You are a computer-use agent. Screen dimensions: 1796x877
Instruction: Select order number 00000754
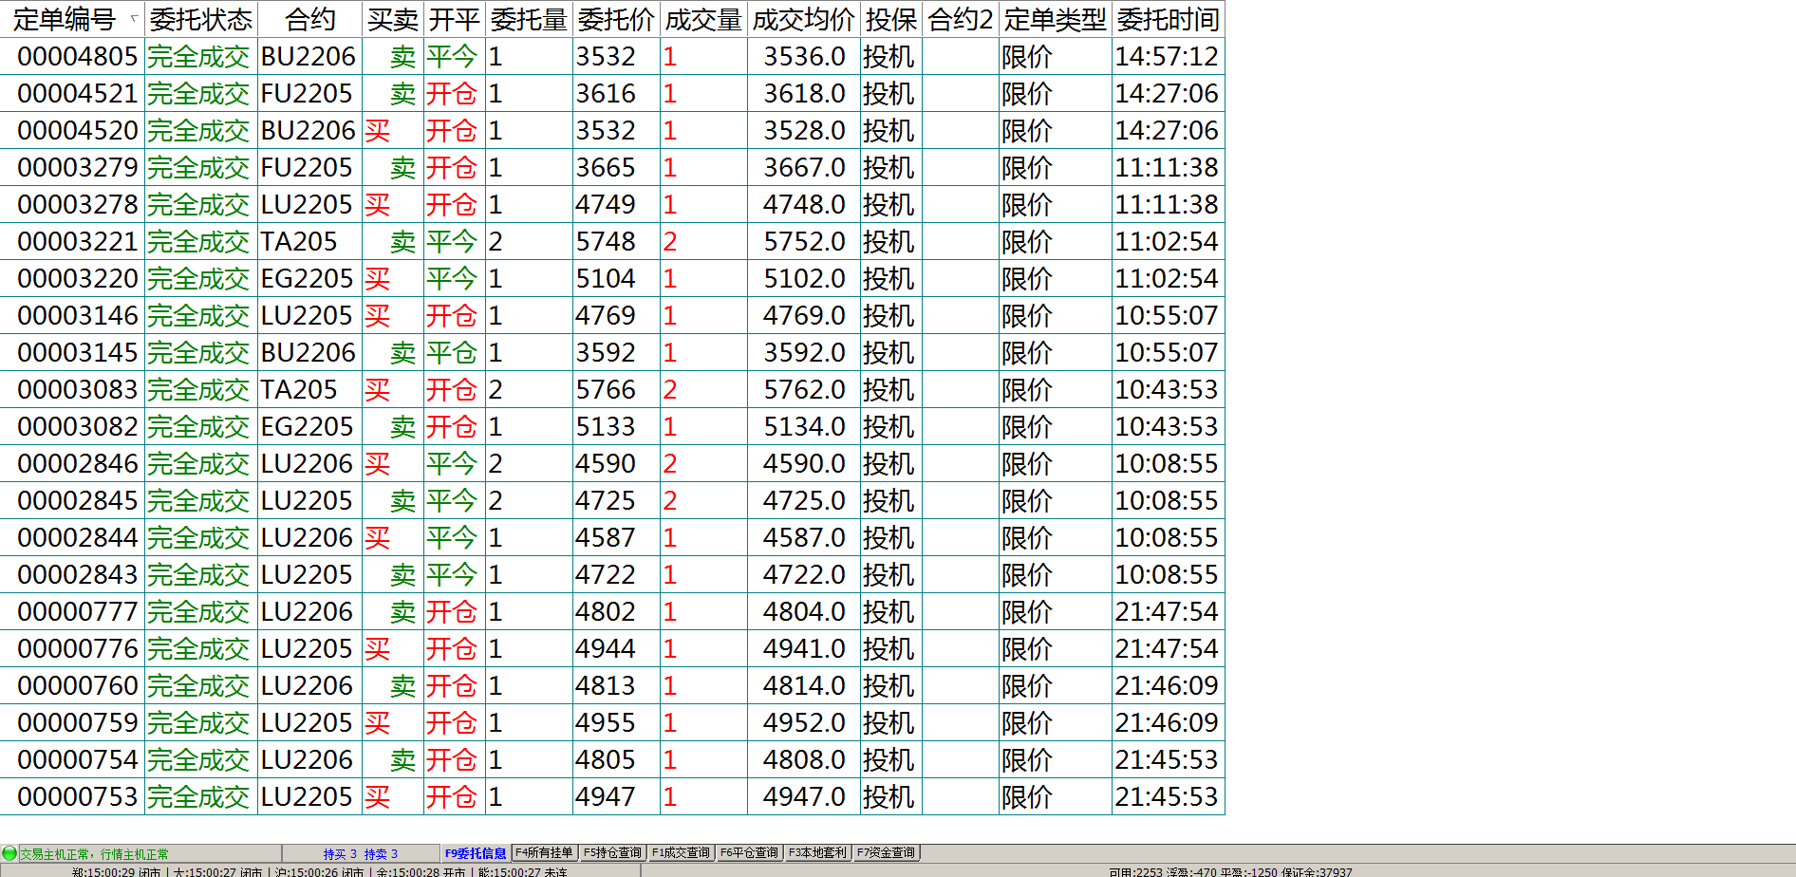[78, 760]
